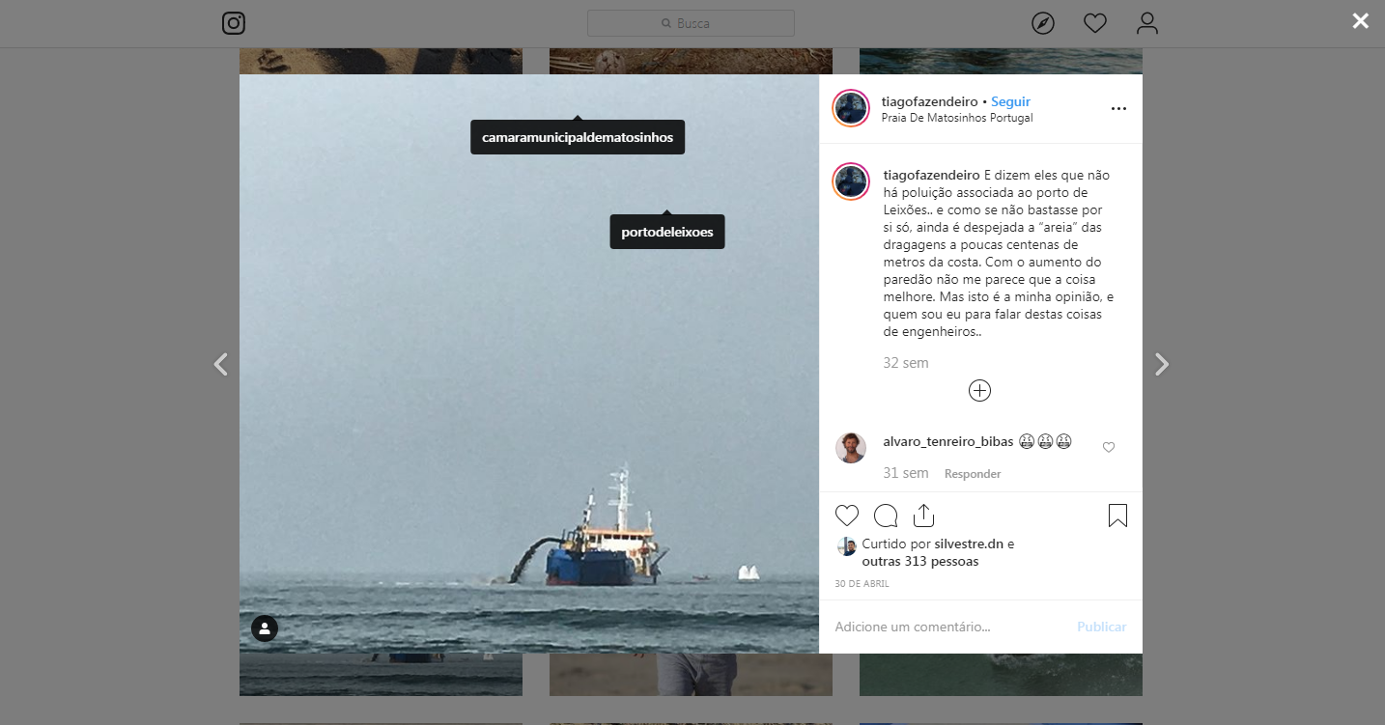This screenshot has width=1385, height=725.
Task: Open the camaramunicipaldematosinhos tag
Action: (578, 137)
